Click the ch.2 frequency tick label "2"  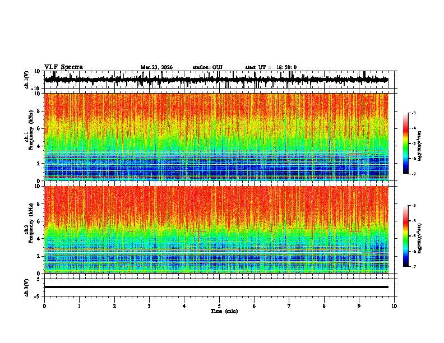39,256
